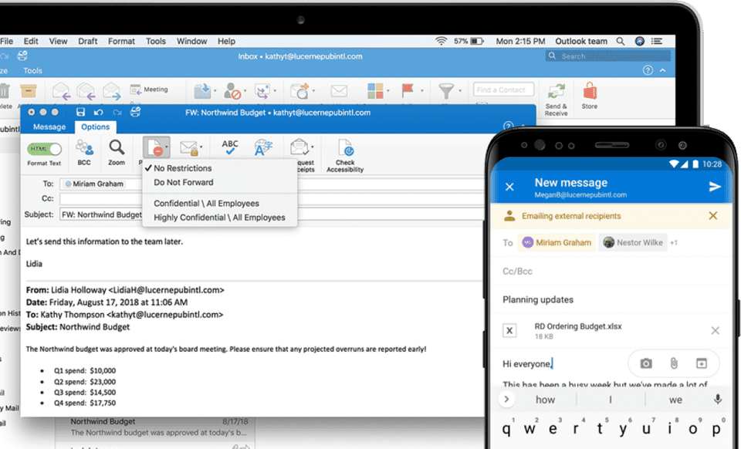Screen dimensions: 741x449
Task: Click the Cc field in compose window
Action: click(272, 199)
